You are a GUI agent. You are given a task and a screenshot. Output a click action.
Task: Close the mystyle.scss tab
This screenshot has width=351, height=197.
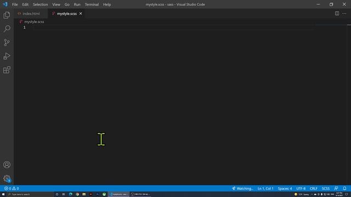coord(81,14)
